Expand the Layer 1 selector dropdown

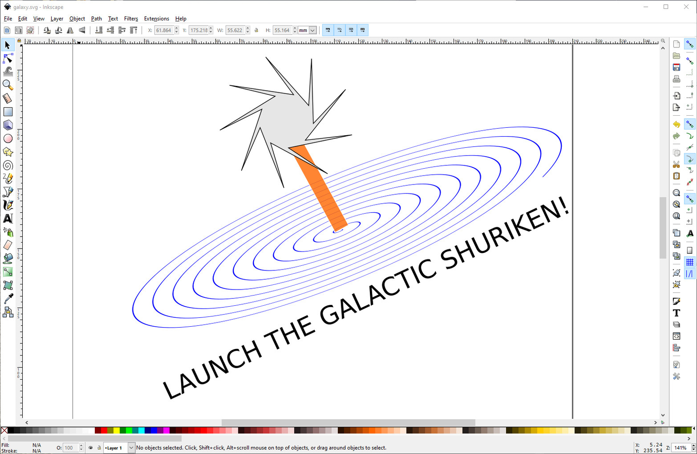tap(131, 448)
